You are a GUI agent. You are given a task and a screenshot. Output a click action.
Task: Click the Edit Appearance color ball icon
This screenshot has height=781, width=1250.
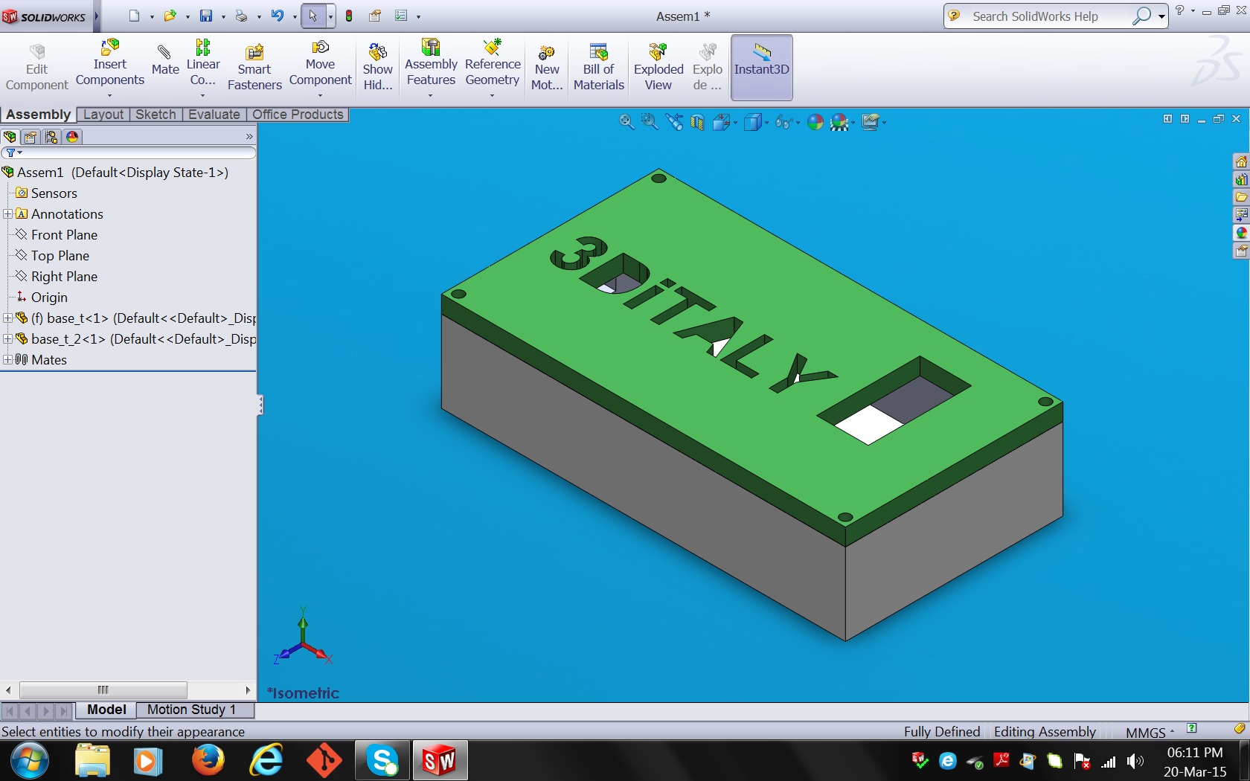pyautogui.click(x=815, y=122)
